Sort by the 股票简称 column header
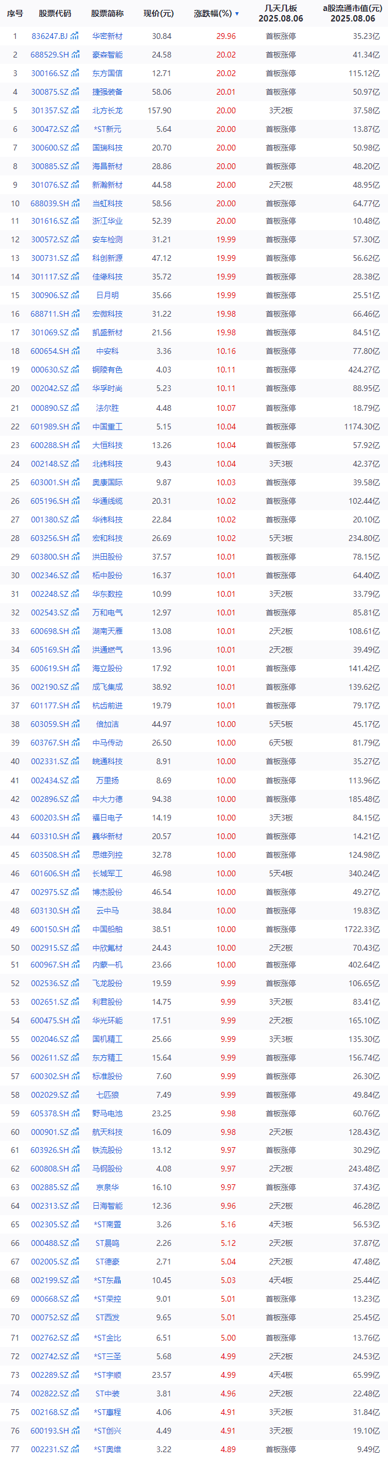The width and height of the screenshot is (388, 1458). [107, 13]
